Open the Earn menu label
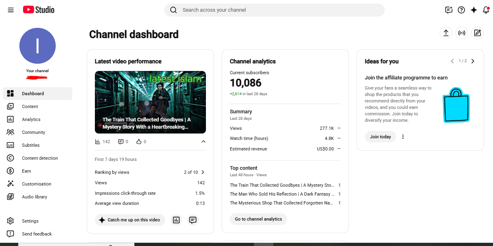 [26, 171]
